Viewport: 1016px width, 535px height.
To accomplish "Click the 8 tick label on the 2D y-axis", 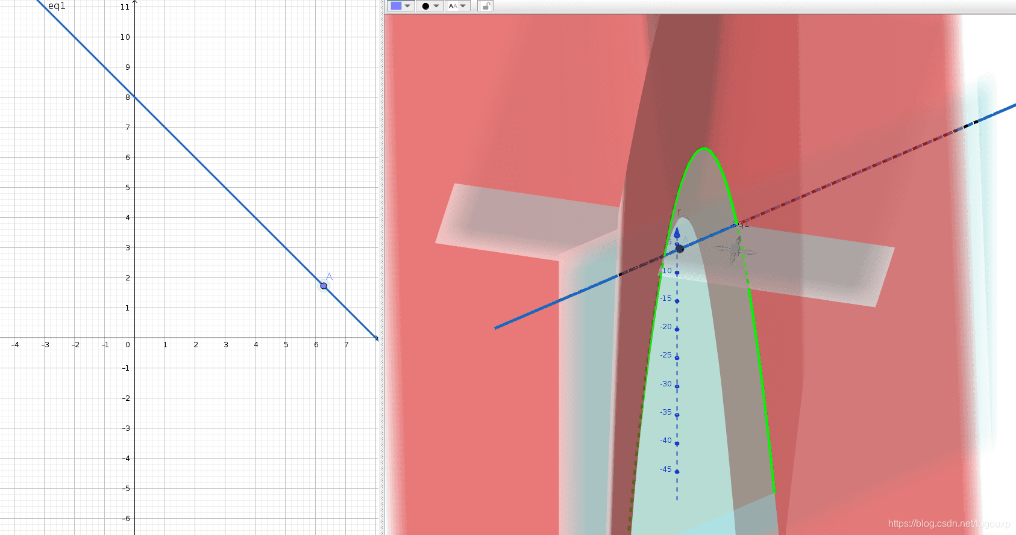I will [128, 97].
